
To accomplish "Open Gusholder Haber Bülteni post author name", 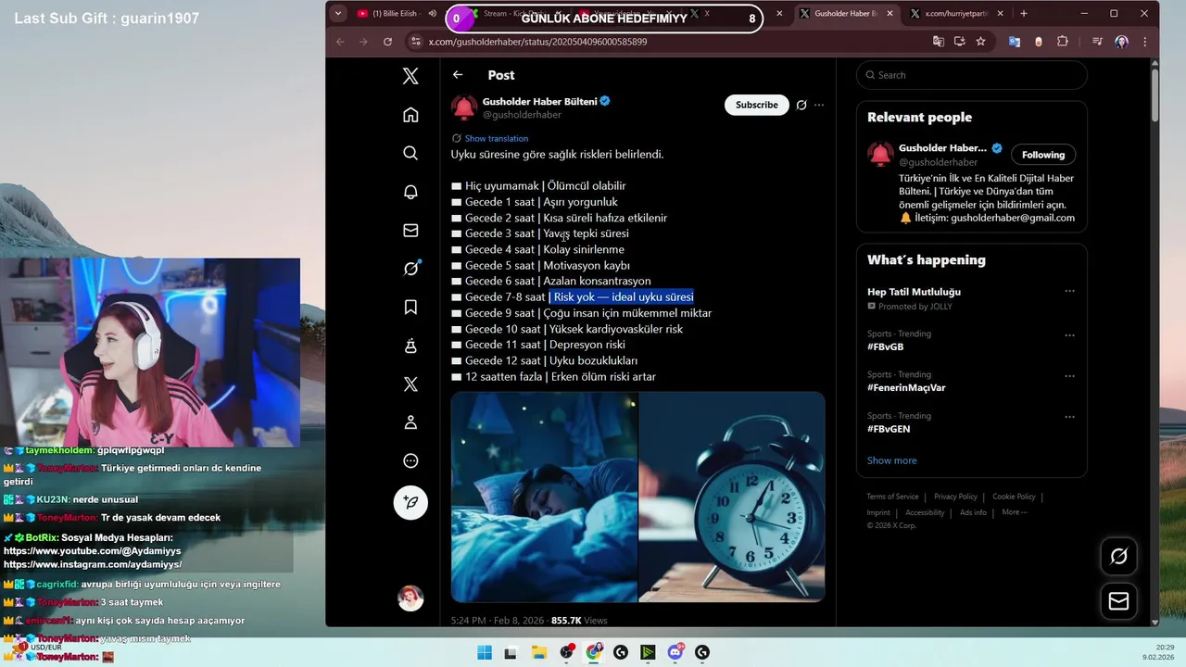I will tap(539, 101).
